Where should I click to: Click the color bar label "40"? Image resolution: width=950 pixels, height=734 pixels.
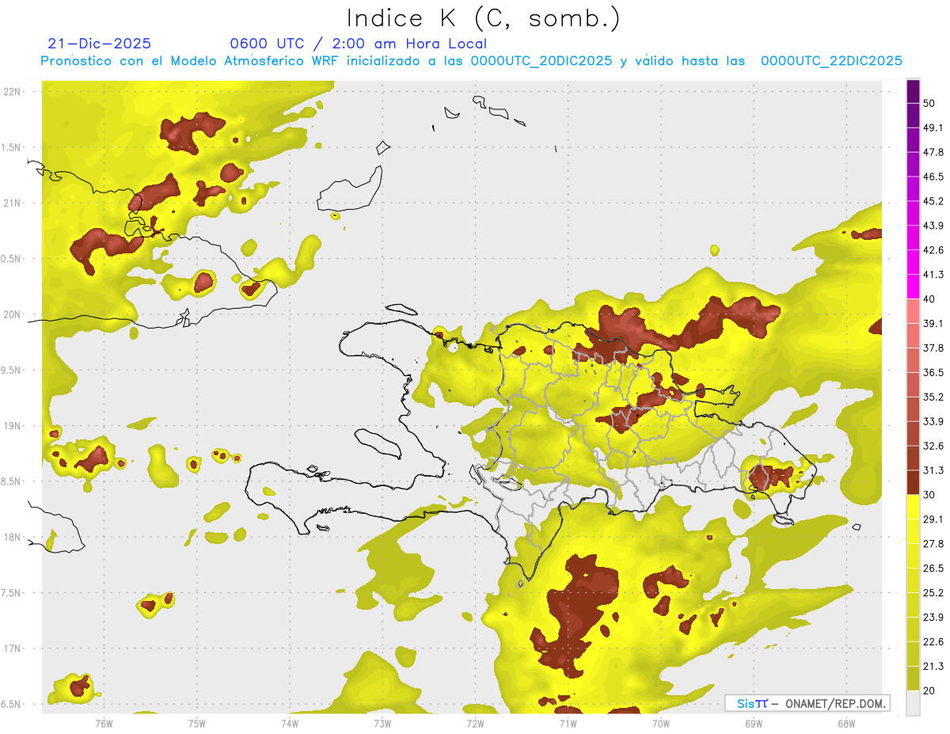929,299
